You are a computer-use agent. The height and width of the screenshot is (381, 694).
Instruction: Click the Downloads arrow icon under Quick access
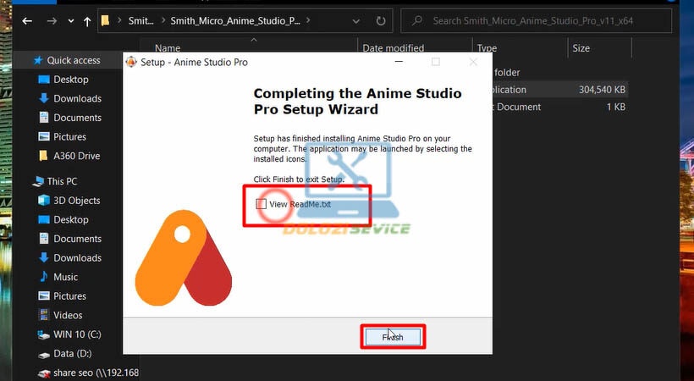pyautogui.click(x=44, y=98)
